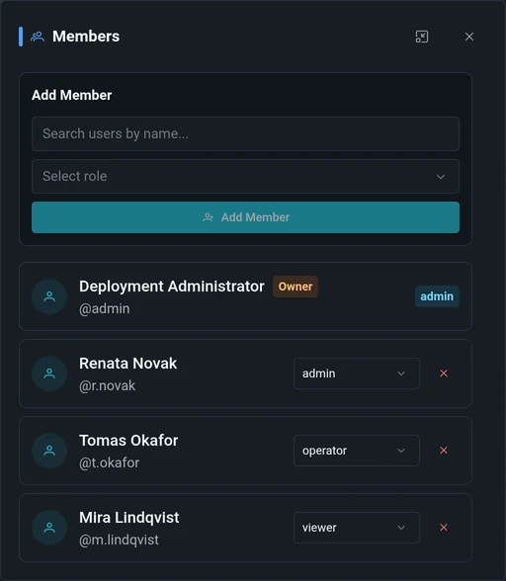Click the collapse panel icon in header
Image resolution: width=506 pixels, height=581 pixels.
(x=421, y=37)
